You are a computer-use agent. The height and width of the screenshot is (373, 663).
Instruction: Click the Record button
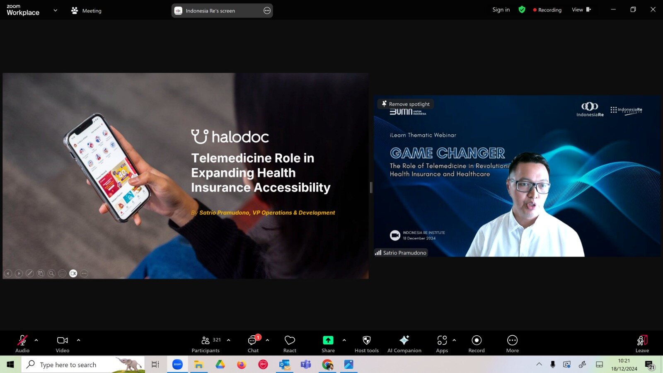(x=477, y=344)
